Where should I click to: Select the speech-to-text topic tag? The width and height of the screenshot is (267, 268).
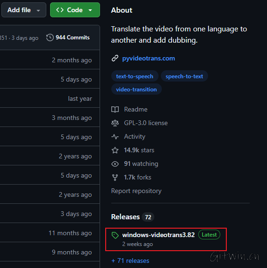[184, 76]
